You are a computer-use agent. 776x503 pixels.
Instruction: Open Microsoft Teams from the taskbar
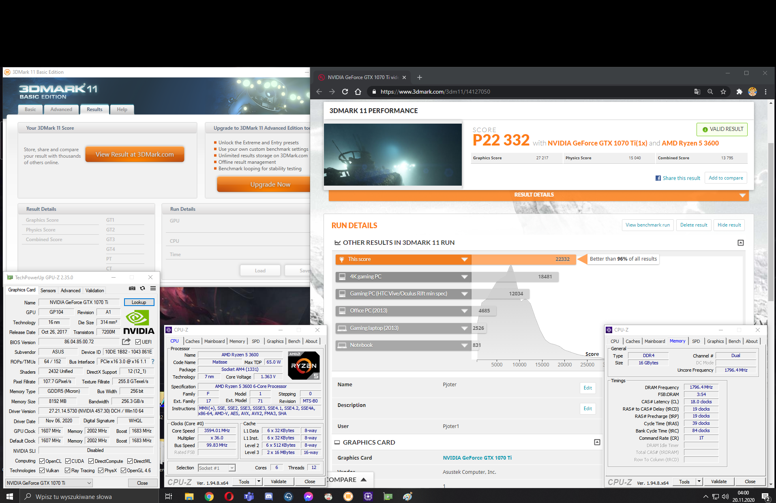click(x=249, y=496)
